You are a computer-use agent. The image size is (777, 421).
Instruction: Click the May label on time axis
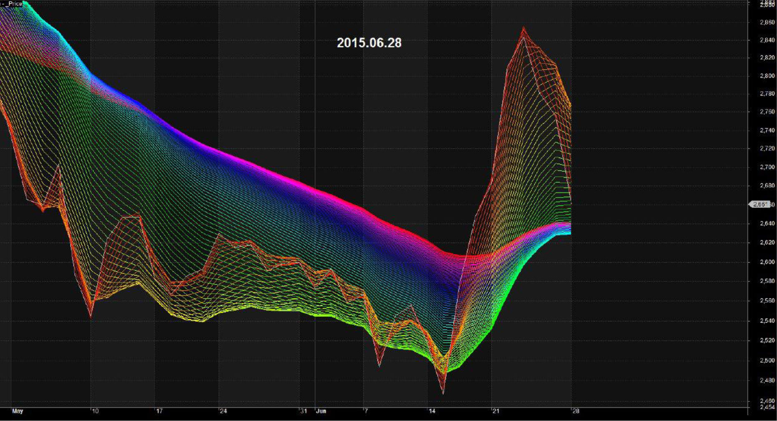point(18,411)
